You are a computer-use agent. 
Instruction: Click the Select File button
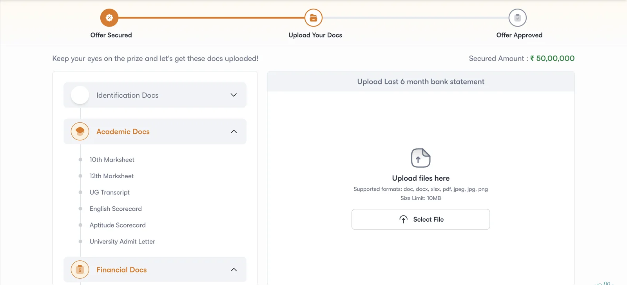coord(420,219)
